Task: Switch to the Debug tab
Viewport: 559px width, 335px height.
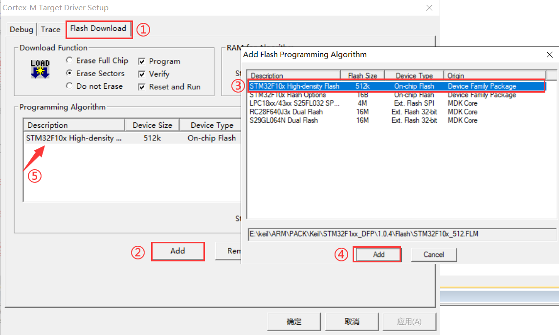Action: pos(22,29)
